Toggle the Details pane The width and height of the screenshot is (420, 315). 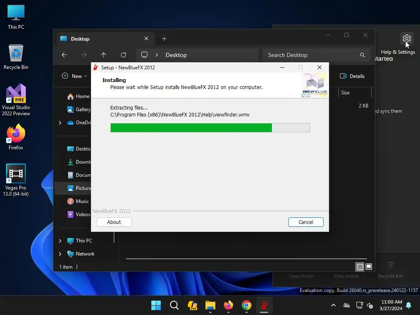tap(352, 76)
